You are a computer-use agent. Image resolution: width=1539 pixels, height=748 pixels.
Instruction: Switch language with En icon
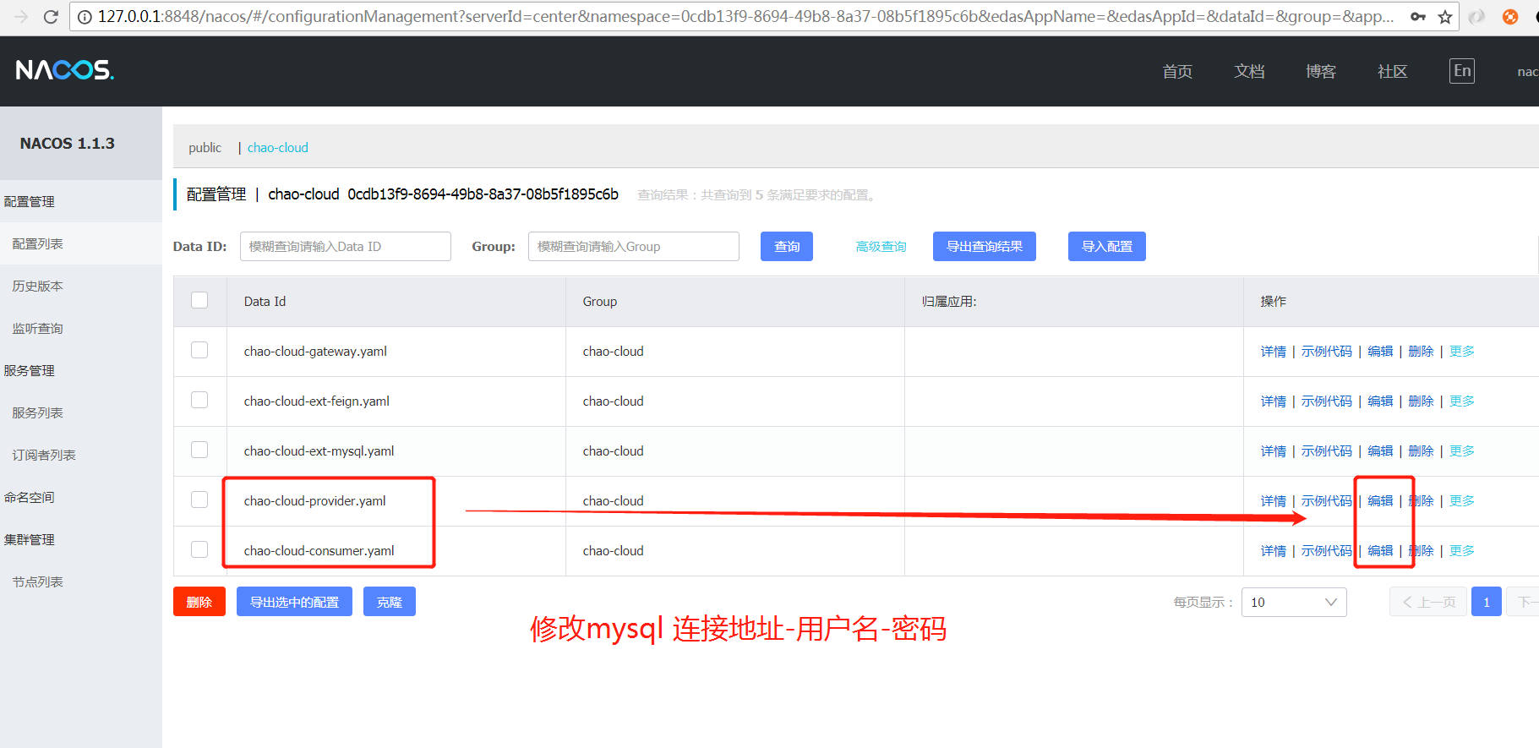[1462, 71]
